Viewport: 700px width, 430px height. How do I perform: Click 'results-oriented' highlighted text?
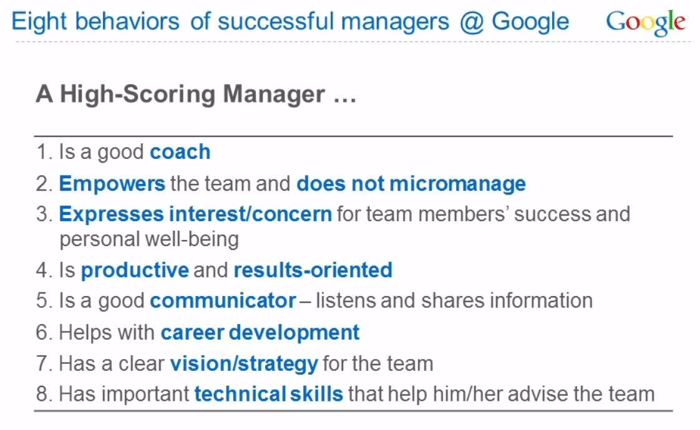(313, 270)
